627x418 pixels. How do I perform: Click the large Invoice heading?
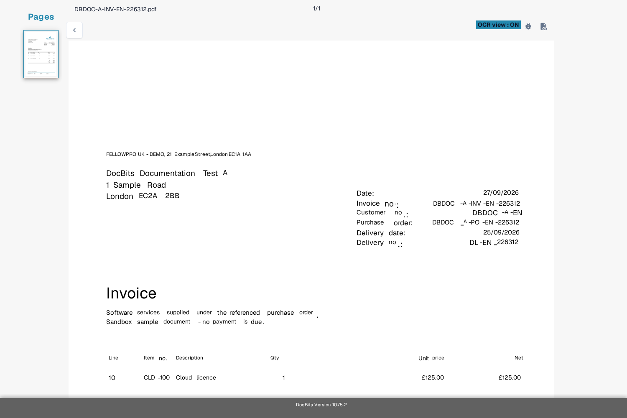tap(131, 293)
